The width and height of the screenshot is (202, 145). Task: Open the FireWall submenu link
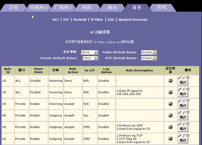pyautogui.click(x=80, y=20)
